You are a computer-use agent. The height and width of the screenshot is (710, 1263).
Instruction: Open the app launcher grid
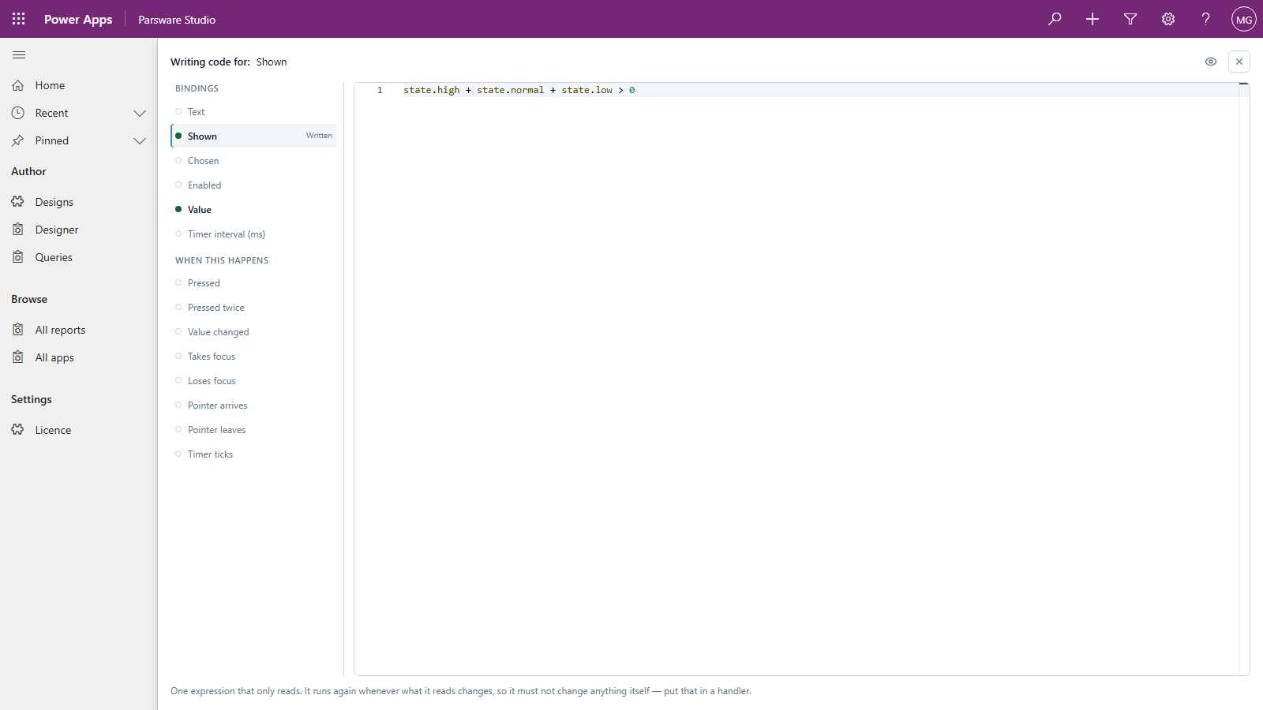pos(19,19)
